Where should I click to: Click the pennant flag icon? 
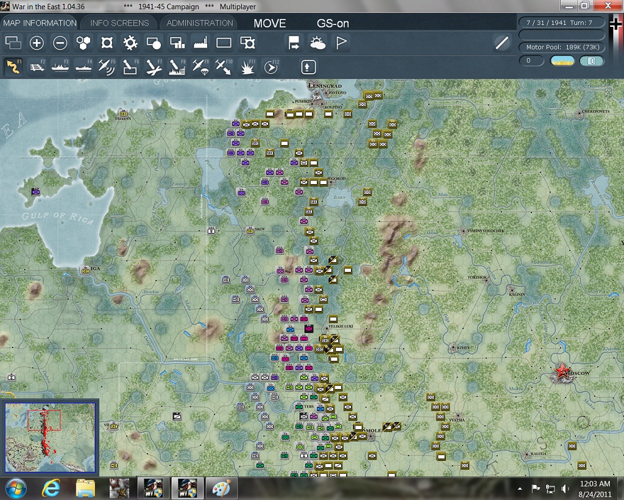[x=341, y=43]
